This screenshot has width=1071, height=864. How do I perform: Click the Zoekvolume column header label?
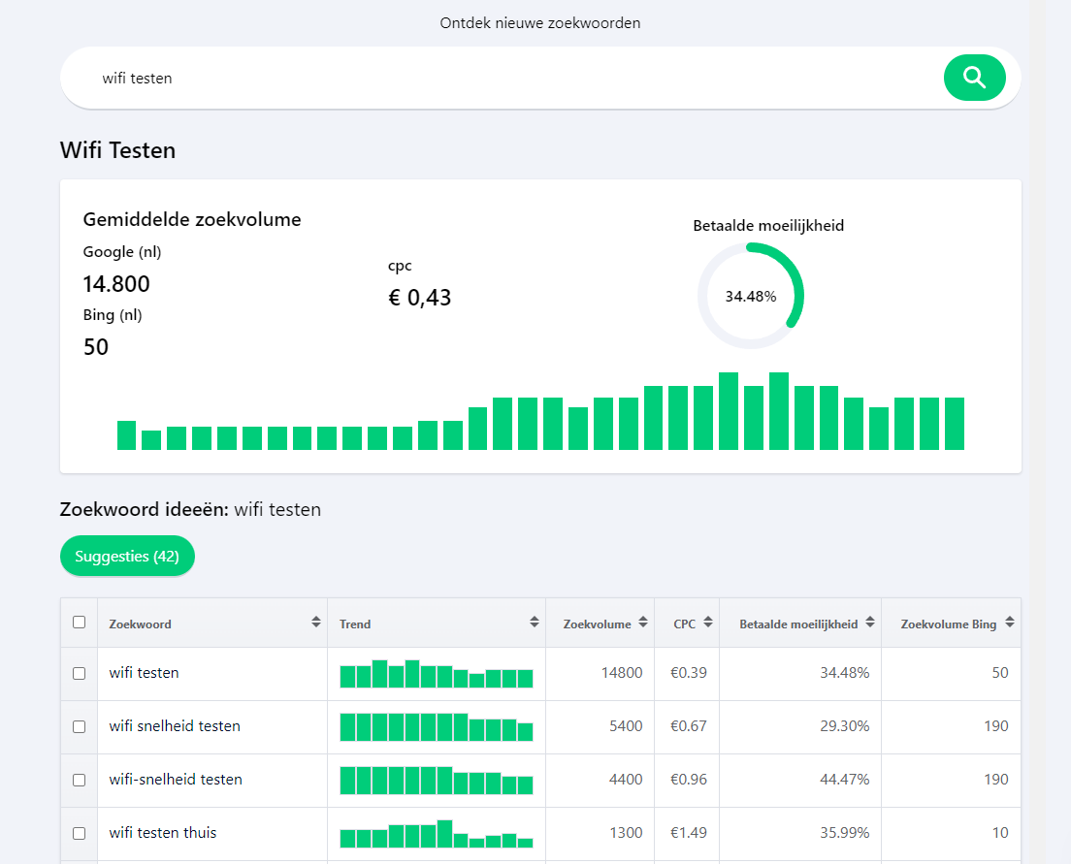click(597, 624)
